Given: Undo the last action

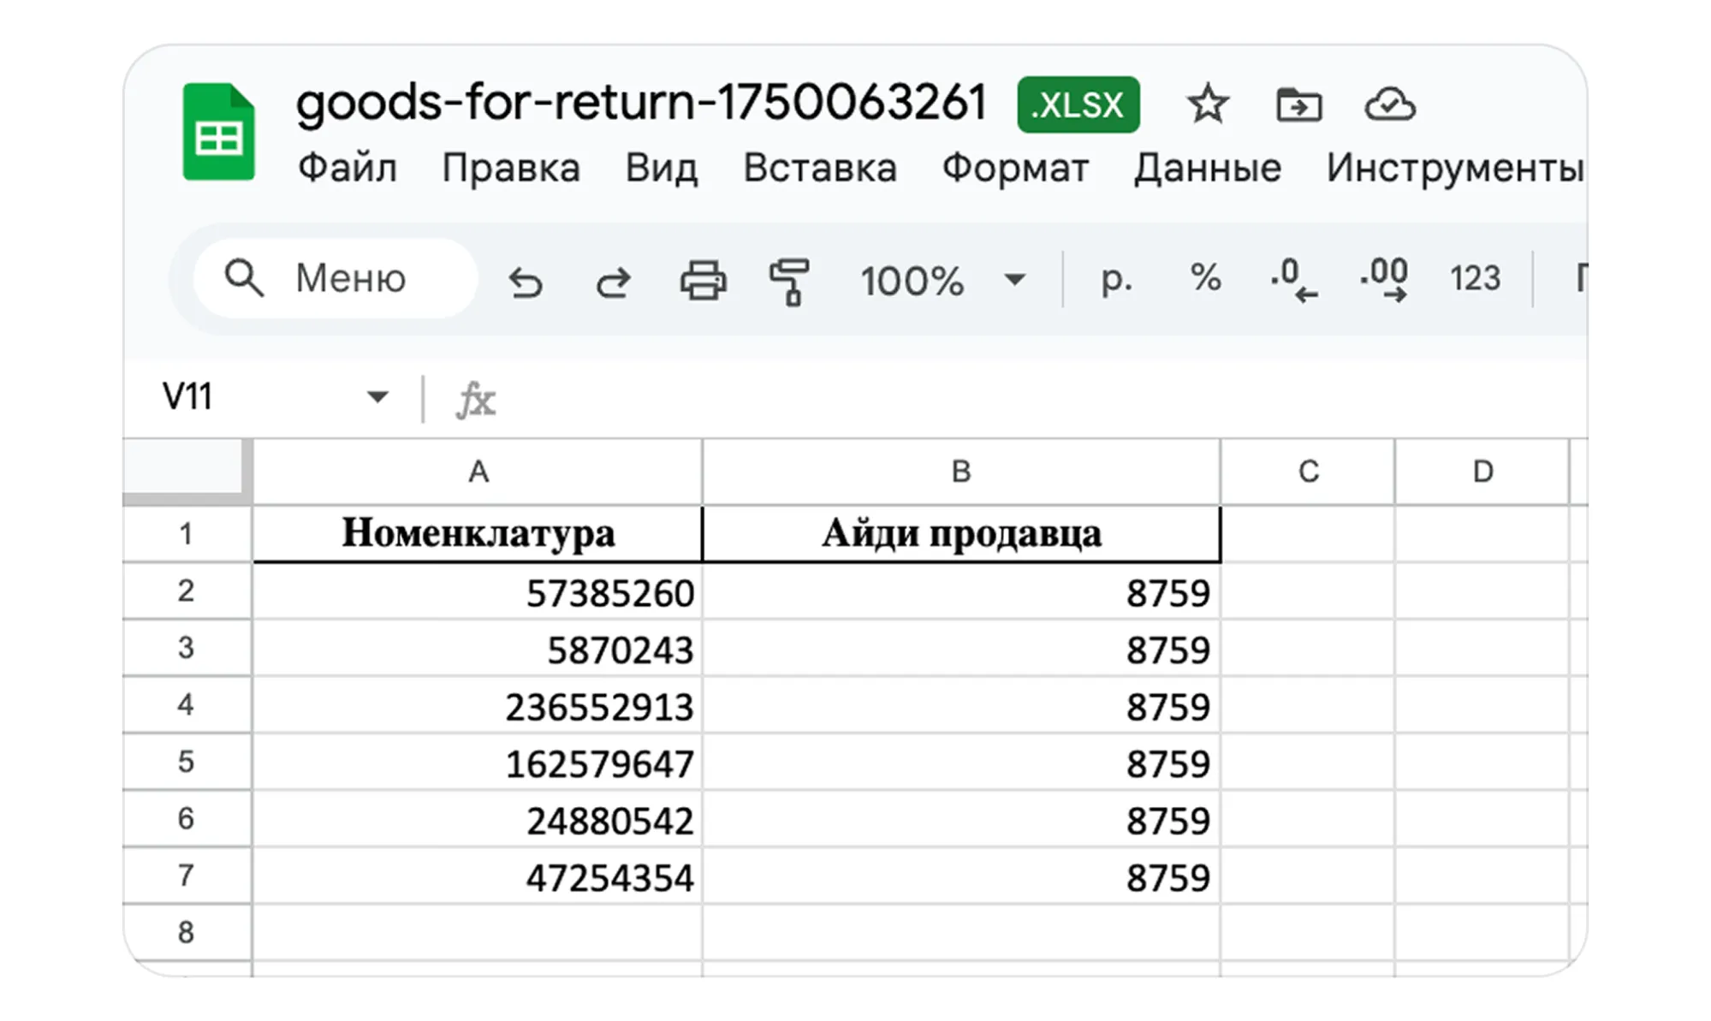Looking at the screenshot, I should (525, 281).
